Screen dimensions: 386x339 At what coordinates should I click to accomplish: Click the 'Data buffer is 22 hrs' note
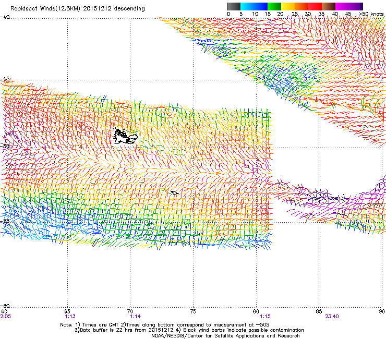point(189,330)
